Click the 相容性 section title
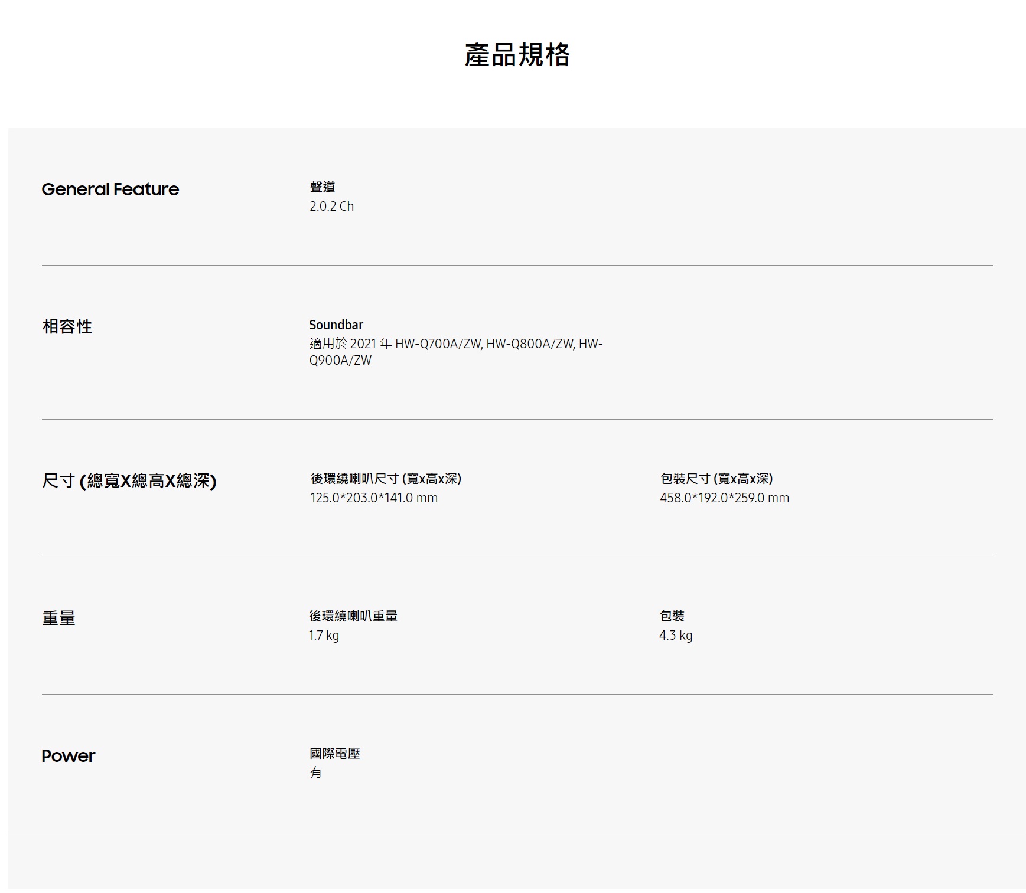This screenshot has width=1026, height=893. (x=67, y=326)
